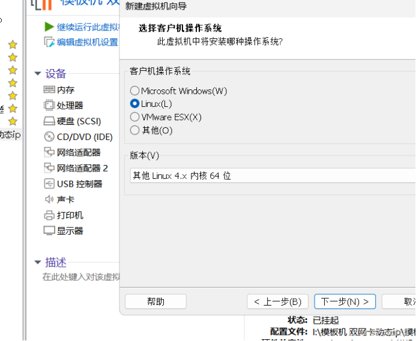Choose the VMware ESX(X) radio button

[x=134, y=116]
